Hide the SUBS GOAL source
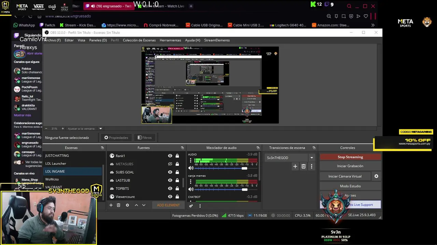 170,172
